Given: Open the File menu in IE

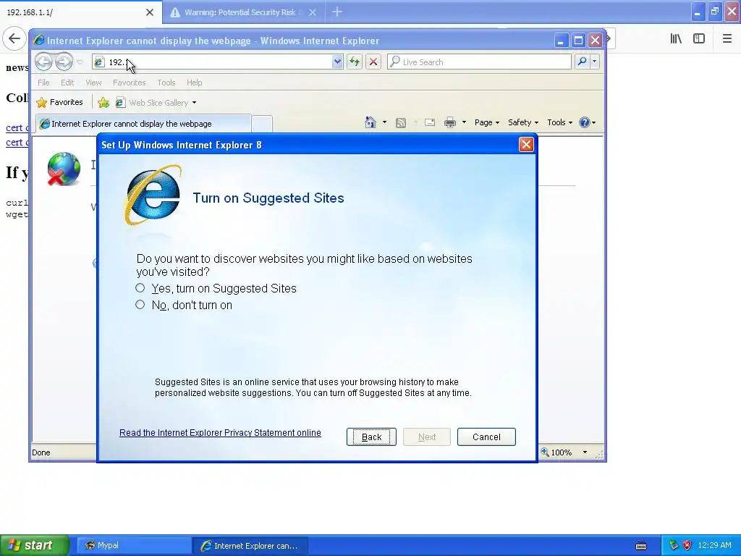Looking at the screenshot, I should tap(43, 83).
